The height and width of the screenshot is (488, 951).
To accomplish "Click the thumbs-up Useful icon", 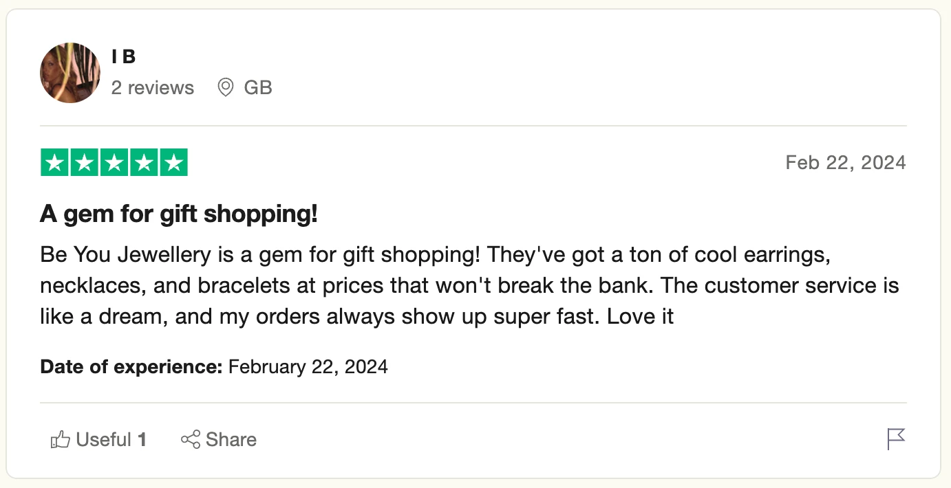I will (61, 440).
